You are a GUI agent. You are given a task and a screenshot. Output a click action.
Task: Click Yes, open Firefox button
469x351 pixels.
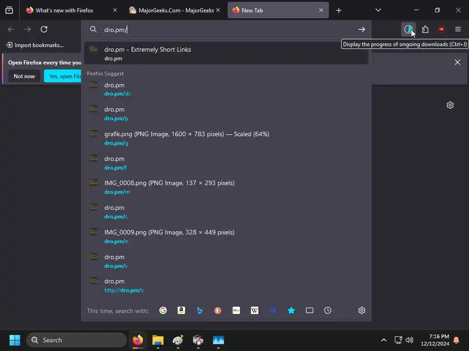[63, 76]
